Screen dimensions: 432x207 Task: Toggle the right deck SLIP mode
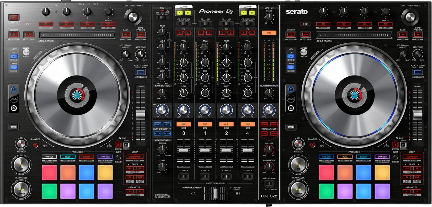coord(305,35)
